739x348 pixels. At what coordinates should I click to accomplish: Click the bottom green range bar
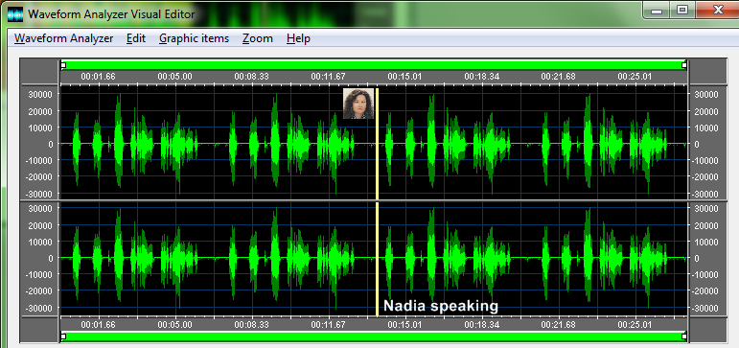coord(374,336)
